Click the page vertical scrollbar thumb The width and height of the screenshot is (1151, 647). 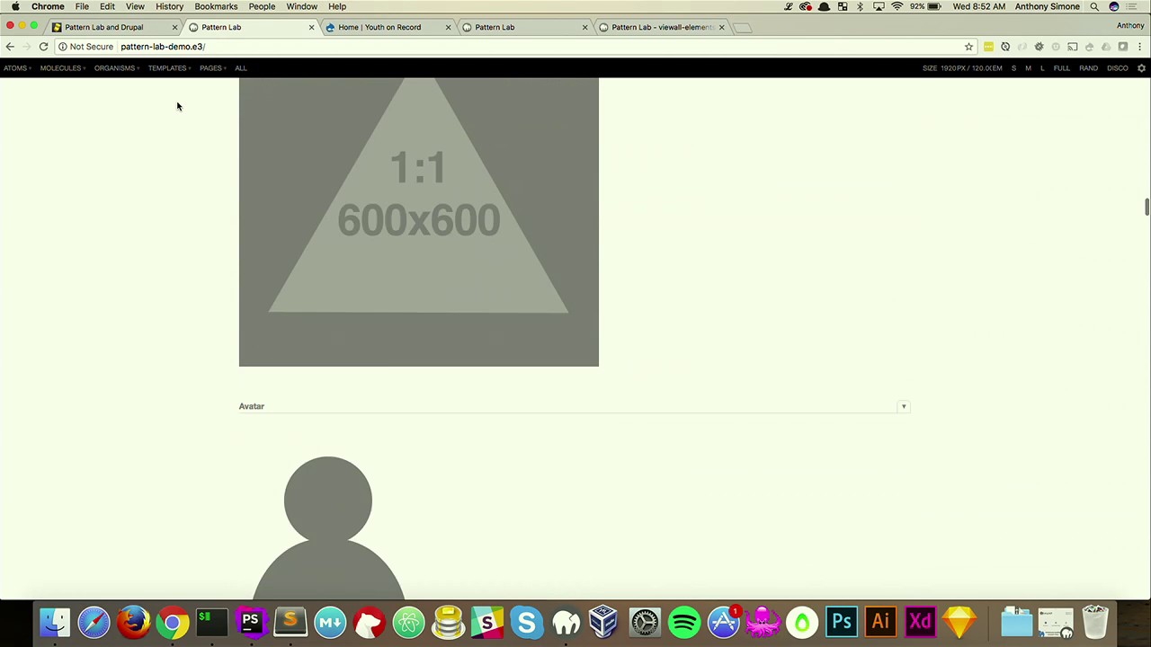click(1147, 206)
